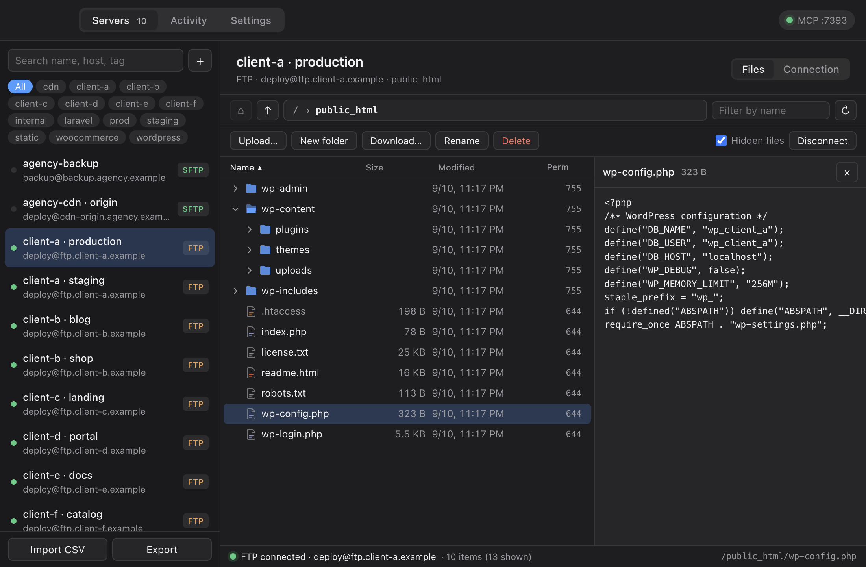Switch to the Files view tab
Viewport: 866px width, 567px height.
[x=753, y=69]
